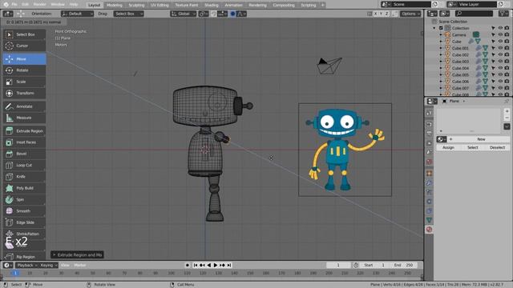Select the Inset Faces tool
This screenshot has height=288, width=513.
pyautogui.click(x=25, y=142)
